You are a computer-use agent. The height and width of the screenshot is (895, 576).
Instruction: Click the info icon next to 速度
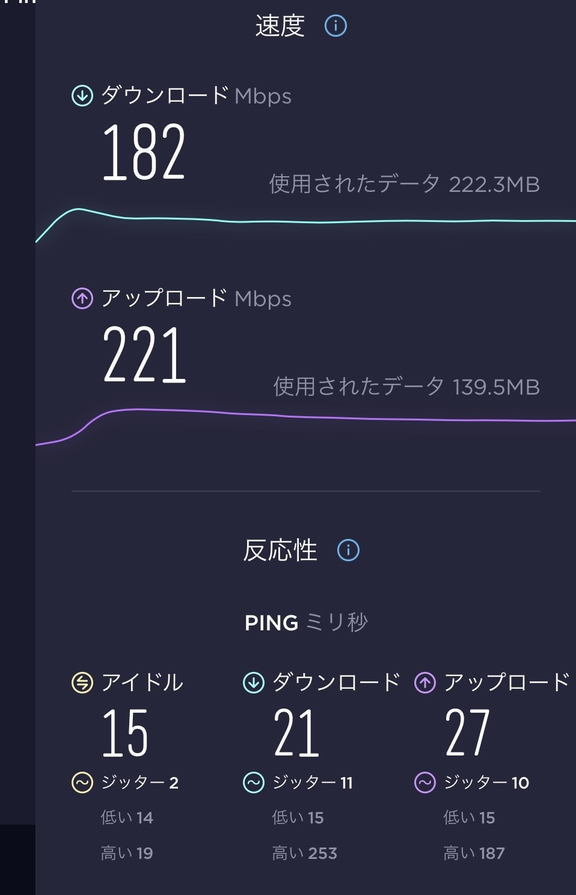(x=335, y=26)
